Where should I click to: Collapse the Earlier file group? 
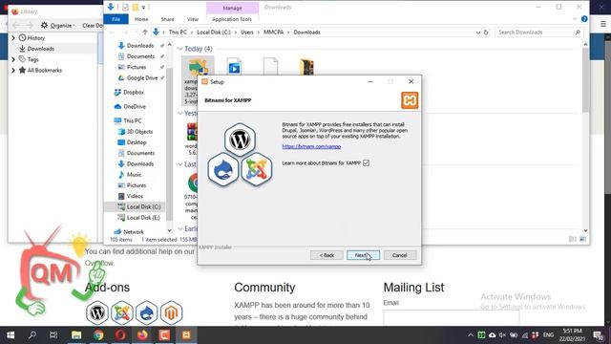click(x=180, y=228)
